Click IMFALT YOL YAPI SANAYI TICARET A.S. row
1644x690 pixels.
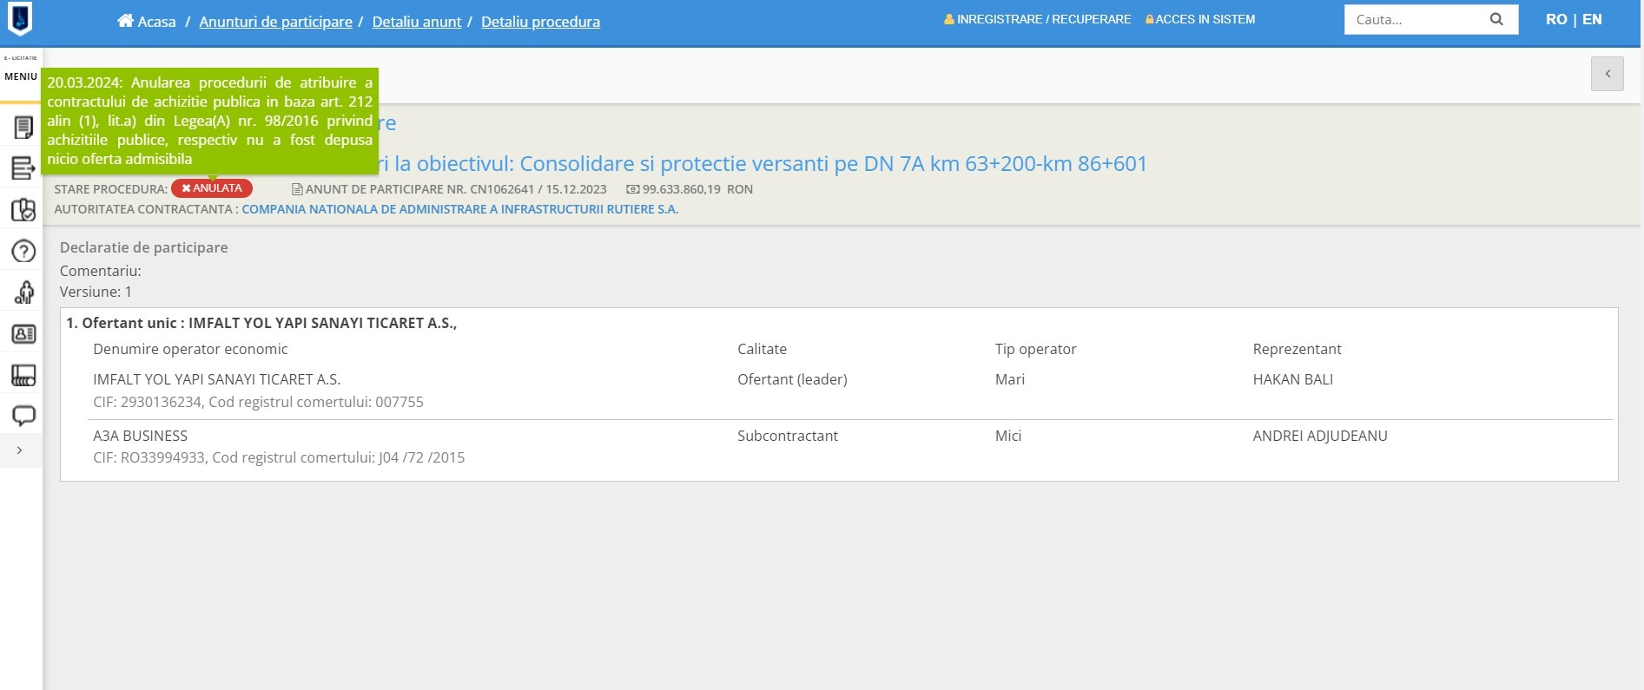(216, 379)
